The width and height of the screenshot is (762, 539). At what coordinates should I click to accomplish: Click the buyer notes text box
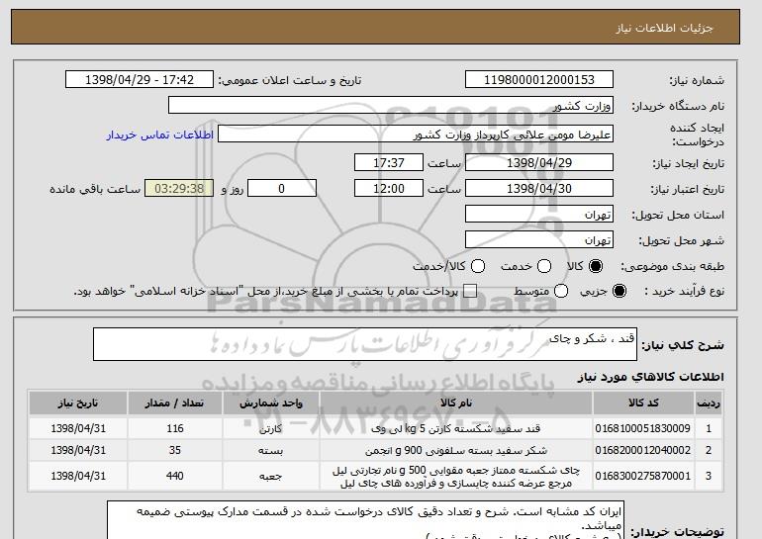click(x=365, y=520)
